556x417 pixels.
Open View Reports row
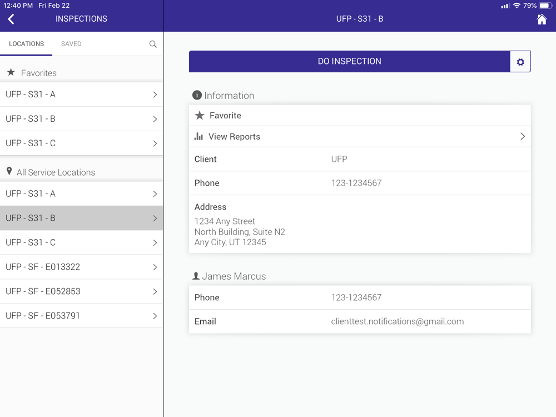tap(360, 137)
